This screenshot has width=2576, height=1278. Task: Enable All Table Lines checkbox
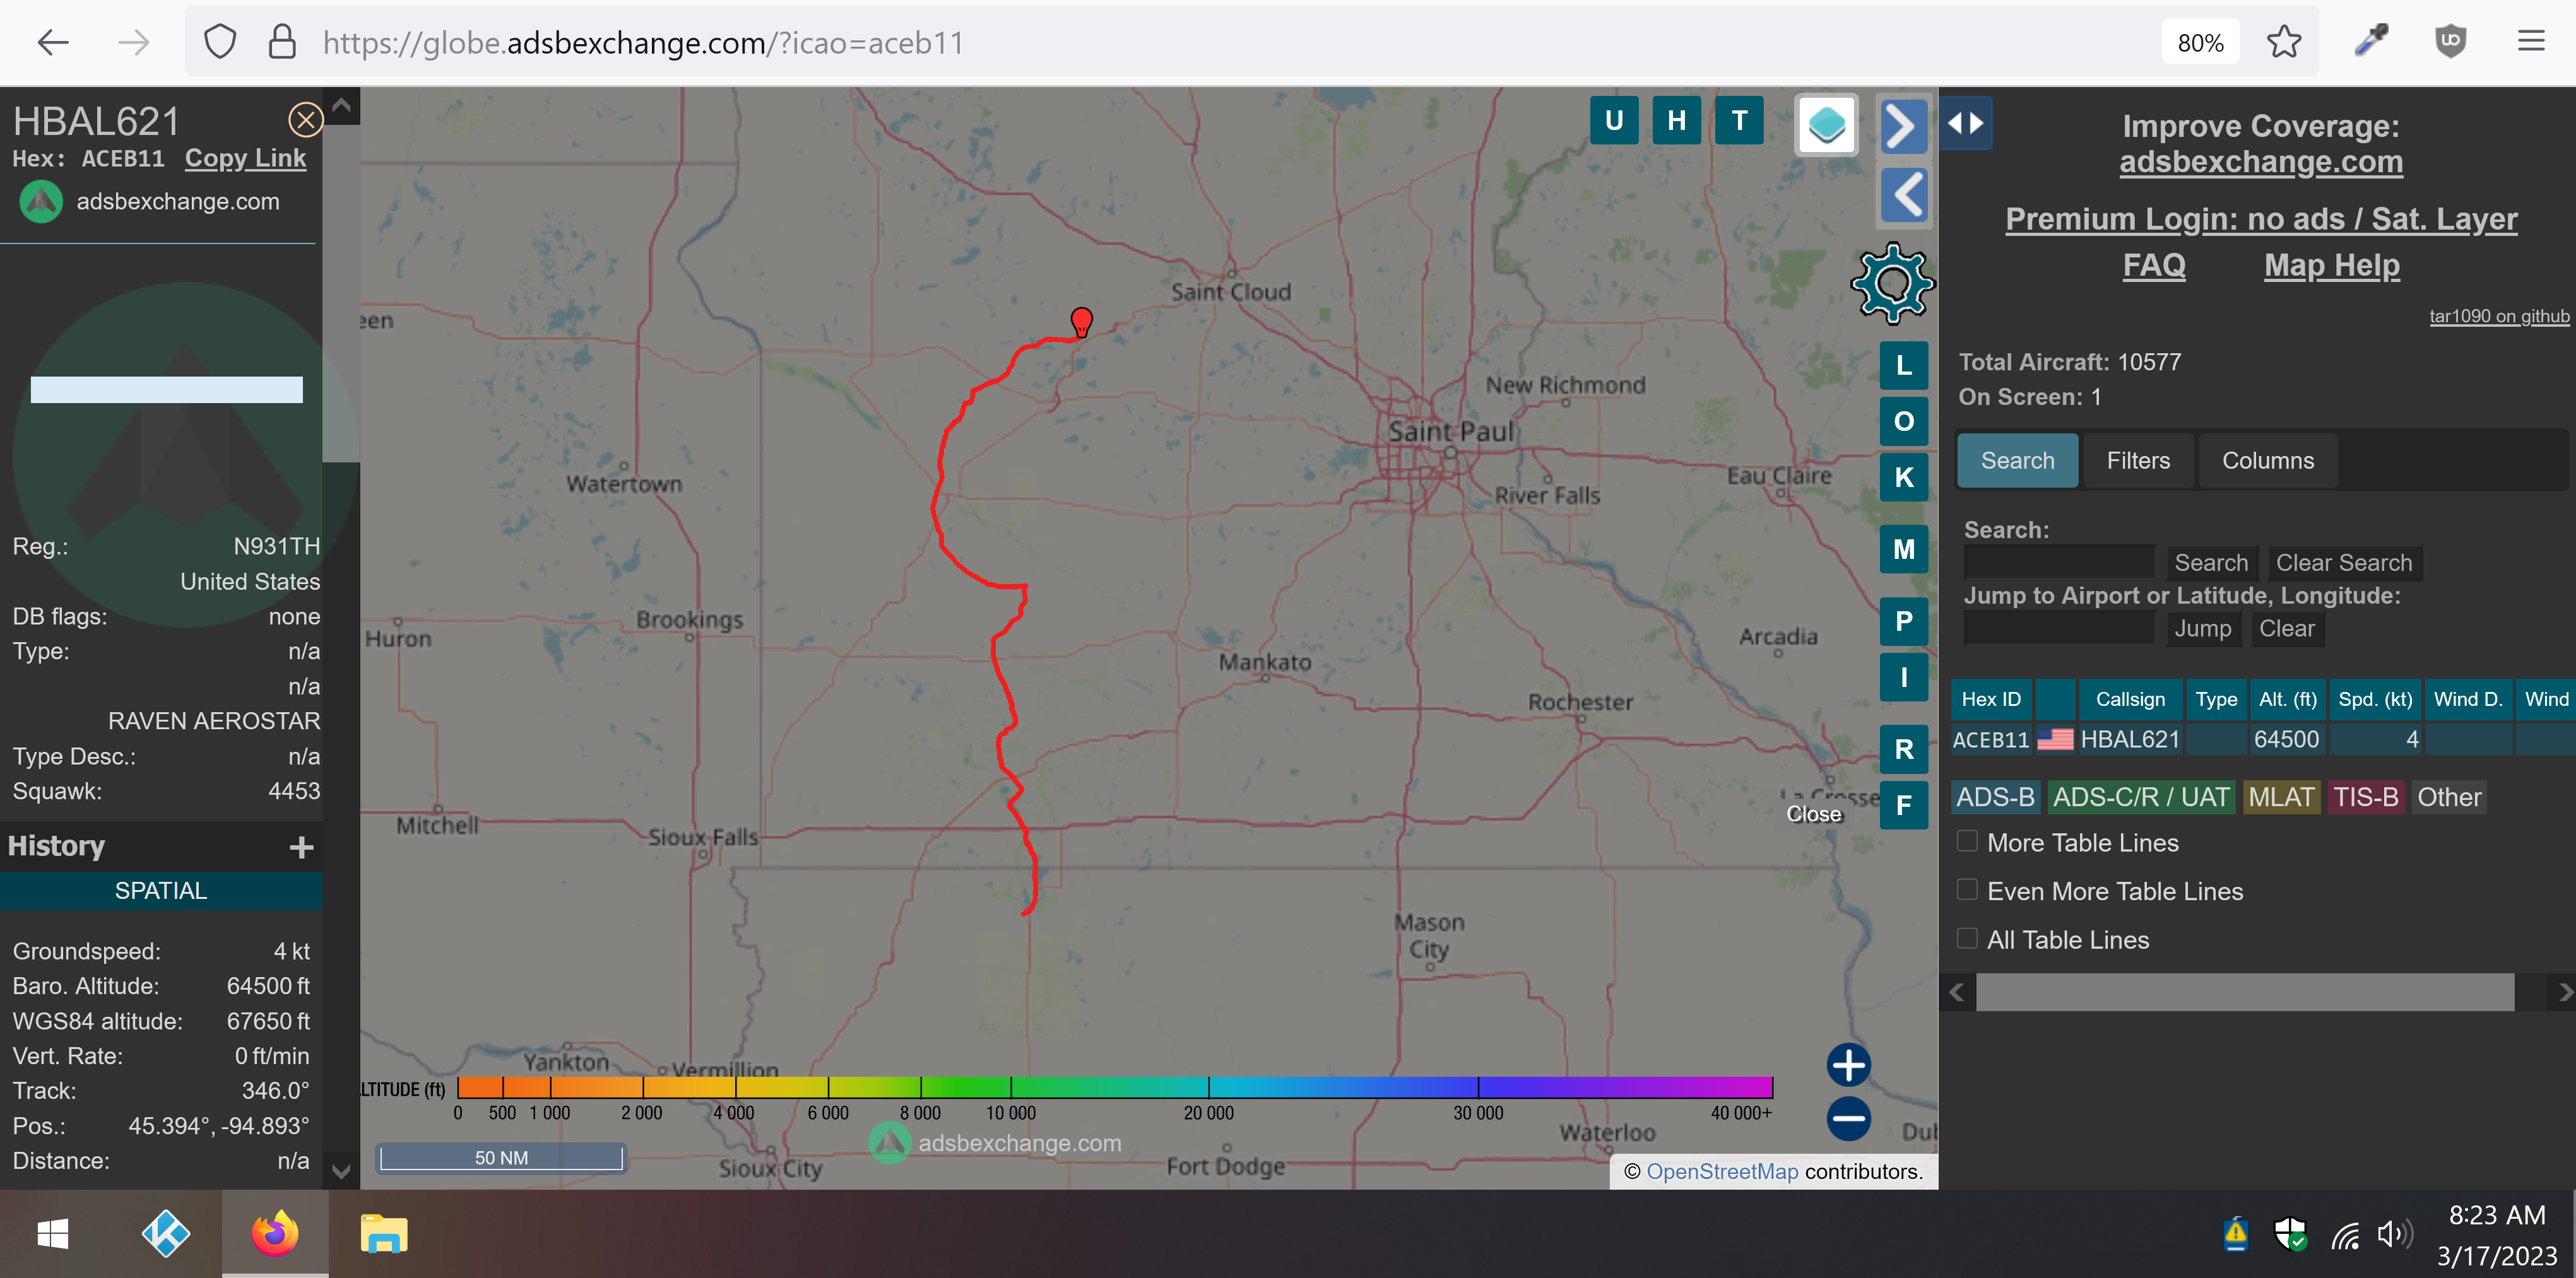click(1967, 939)
